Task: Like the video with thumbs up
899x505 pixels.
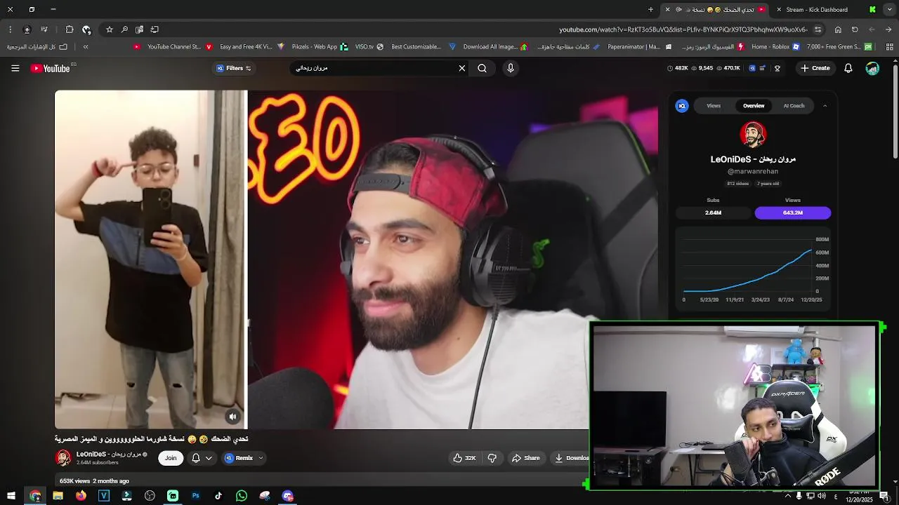Action: click(x=464, y=458)
